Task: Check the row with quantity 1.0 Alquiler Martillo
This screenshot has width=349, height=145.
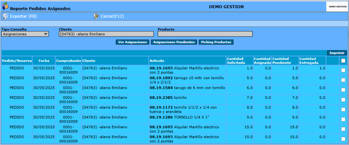Action: point(343,70)
